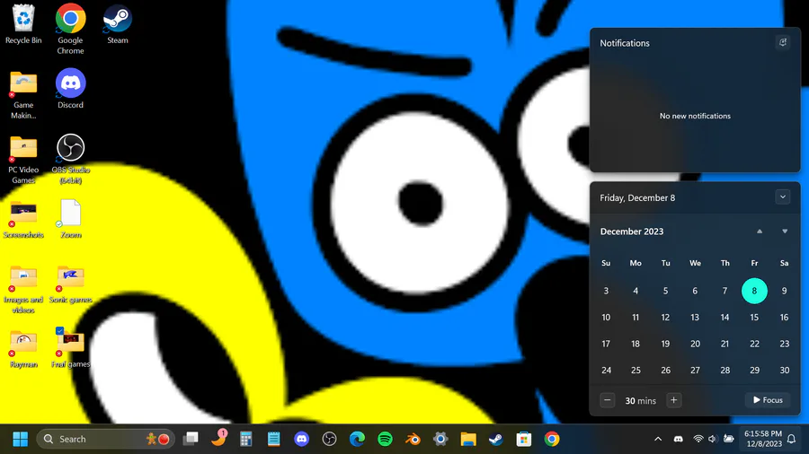Select the Game Makin... folder
Image resolution: width=809 pixels, height=454 pixels.
pos(23,95)
